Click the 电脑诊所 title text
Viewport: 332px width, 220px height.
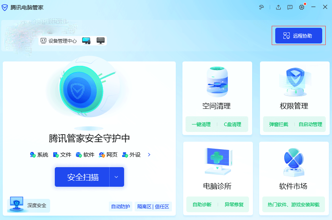(x=217, y=186)
